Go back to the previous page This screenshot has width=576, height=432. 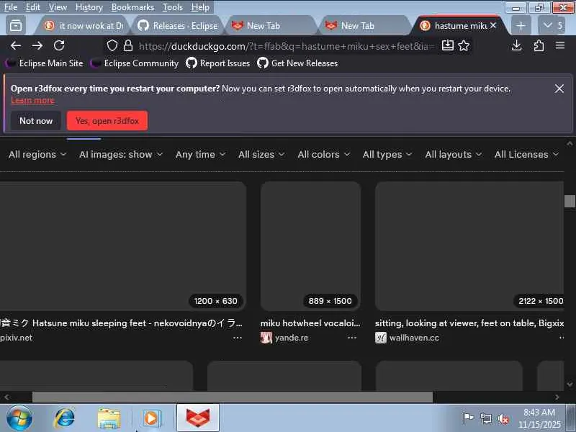pos(15,45)
